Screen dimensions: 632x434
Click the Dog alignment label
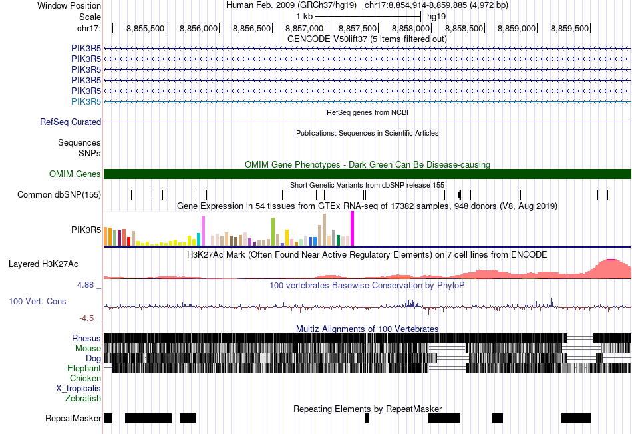(x=93, y=359)
